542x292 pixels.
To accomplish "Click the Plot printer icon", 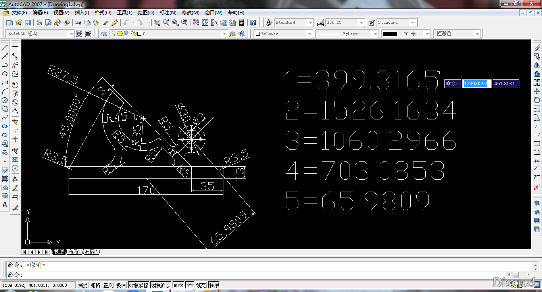I will tap(39, 23).
